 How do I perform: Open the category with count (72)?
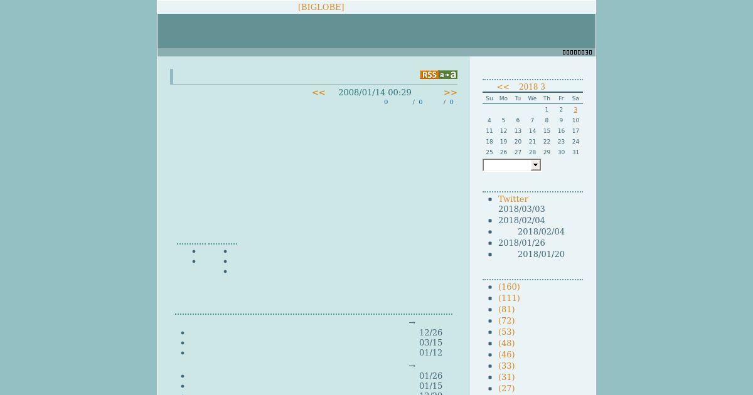pos(506,321)
